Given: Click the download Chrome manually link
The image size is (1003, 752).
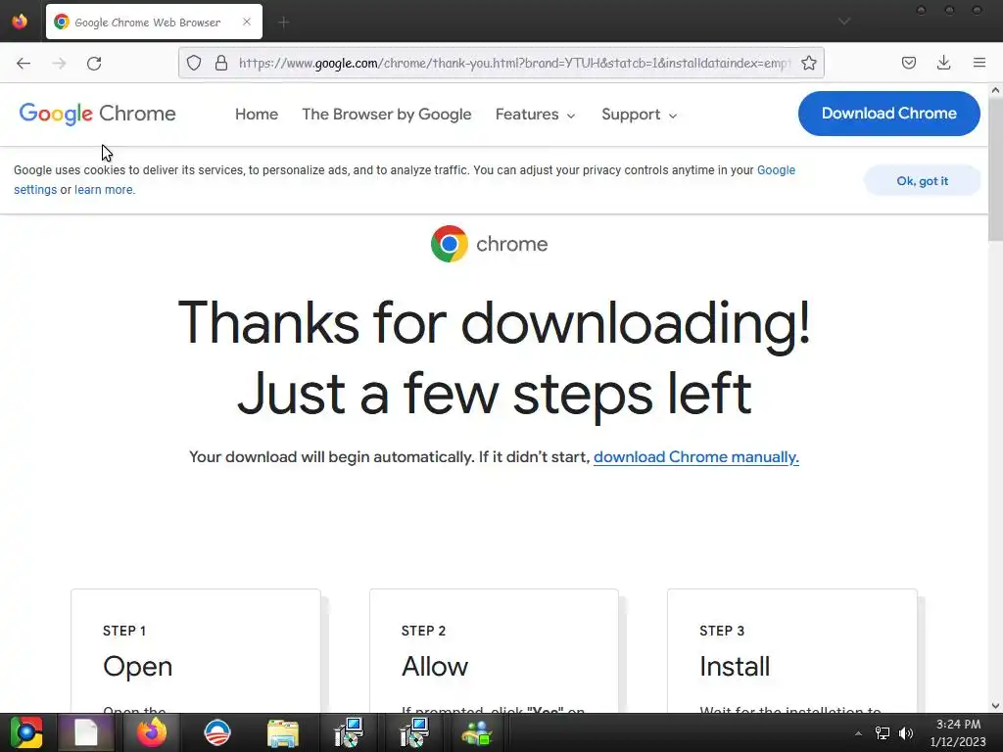Looking at the screenshot, I should pos(696,457).
